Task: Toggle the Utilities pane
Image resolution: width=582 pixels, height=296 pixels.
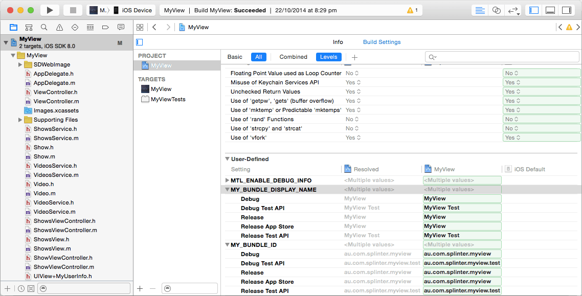Action: pyautogui.click(x=566, y=10)
